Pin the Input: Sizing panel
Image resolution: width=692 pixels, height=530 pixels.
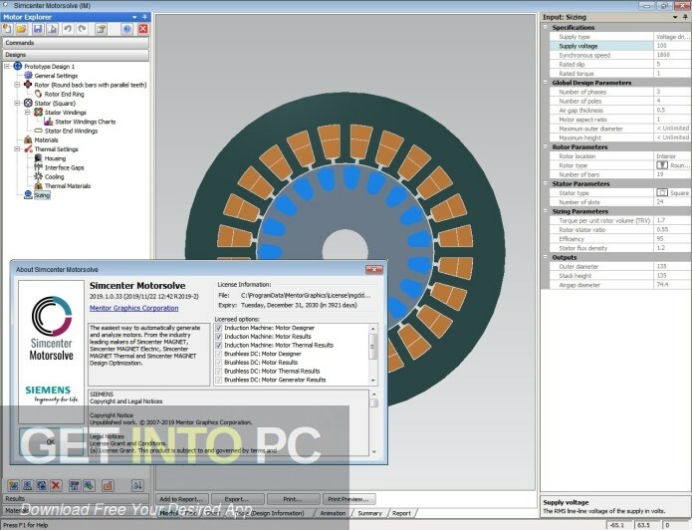[685, 17]
